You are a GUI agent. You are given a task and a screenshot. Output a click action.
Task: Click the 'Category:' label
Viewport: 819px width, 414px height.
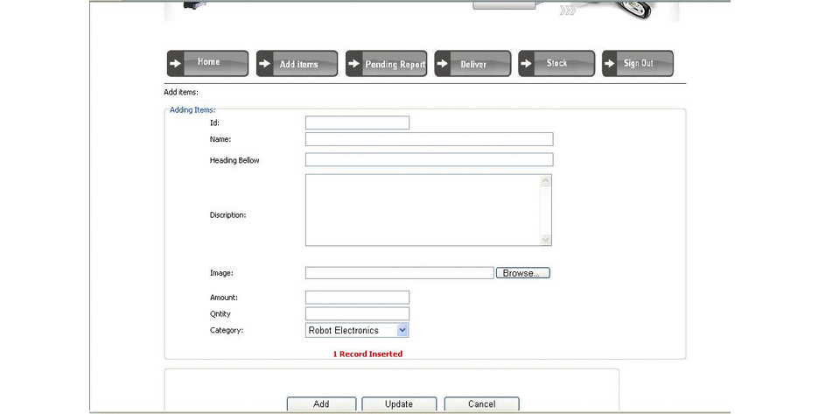[x=226, y=330]
